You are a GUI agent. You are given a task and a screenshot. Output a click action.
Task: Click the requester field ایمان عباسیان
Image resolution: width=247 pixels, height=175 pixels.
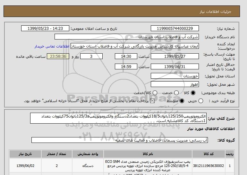coord(135,46)
